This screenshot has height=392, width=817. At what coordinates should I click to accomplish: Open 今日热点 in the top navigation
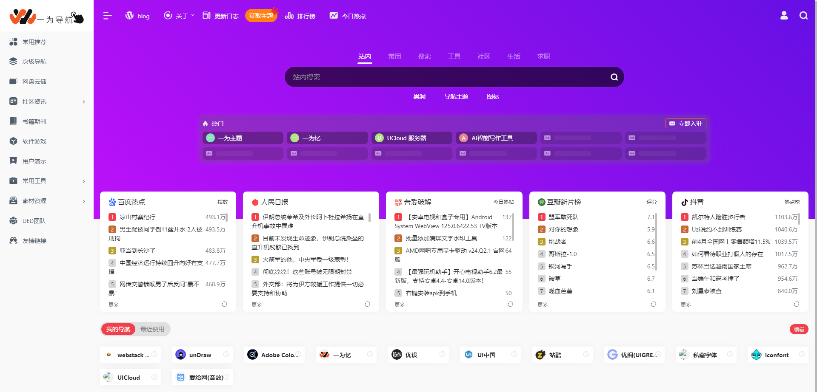348,16
